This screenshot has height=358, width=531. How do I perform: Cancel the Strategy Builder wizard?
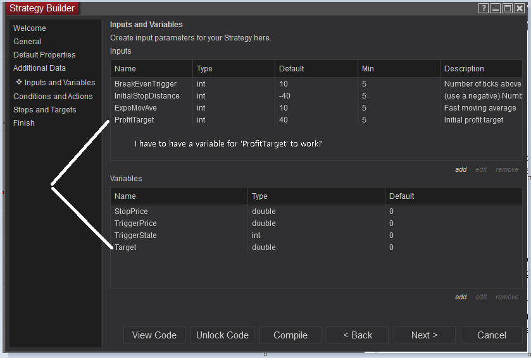coord(492,335)
